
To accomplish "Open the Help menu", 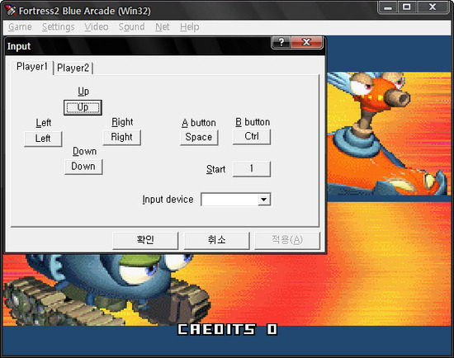I will [189, 27].
